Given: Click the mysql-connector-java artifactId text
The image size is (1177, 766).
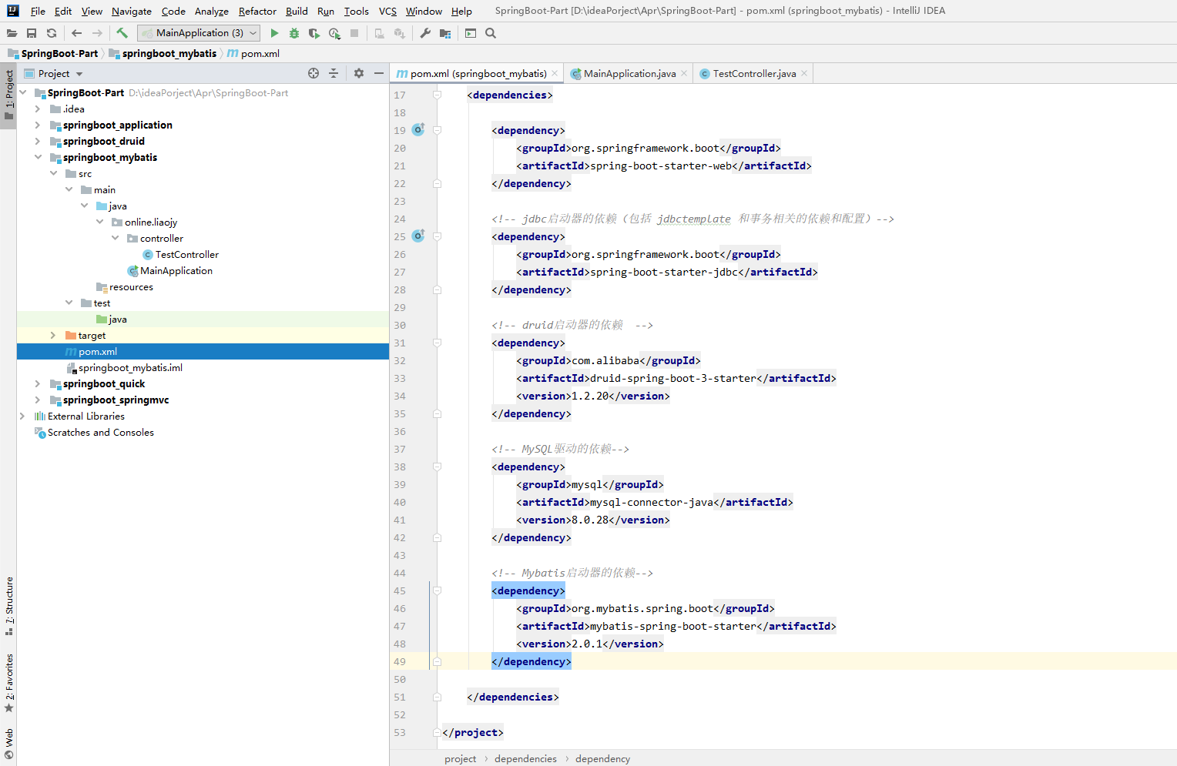Looking at the screenshot, I should click(x=652, y=502).
